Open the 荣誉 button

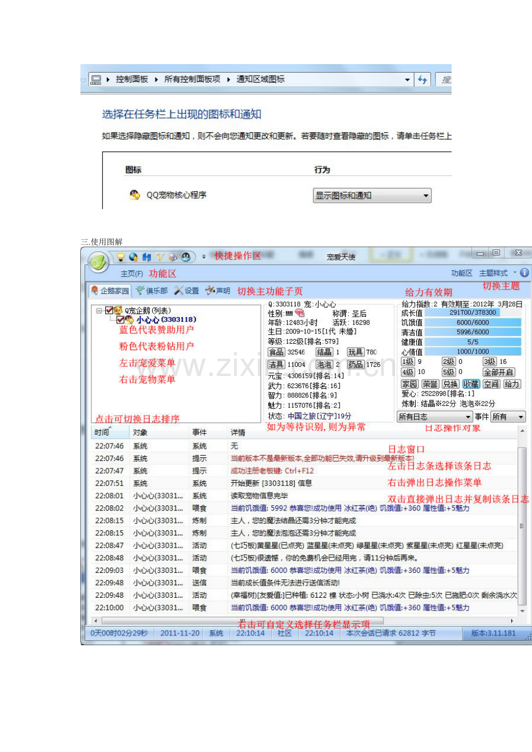point(430,384)
